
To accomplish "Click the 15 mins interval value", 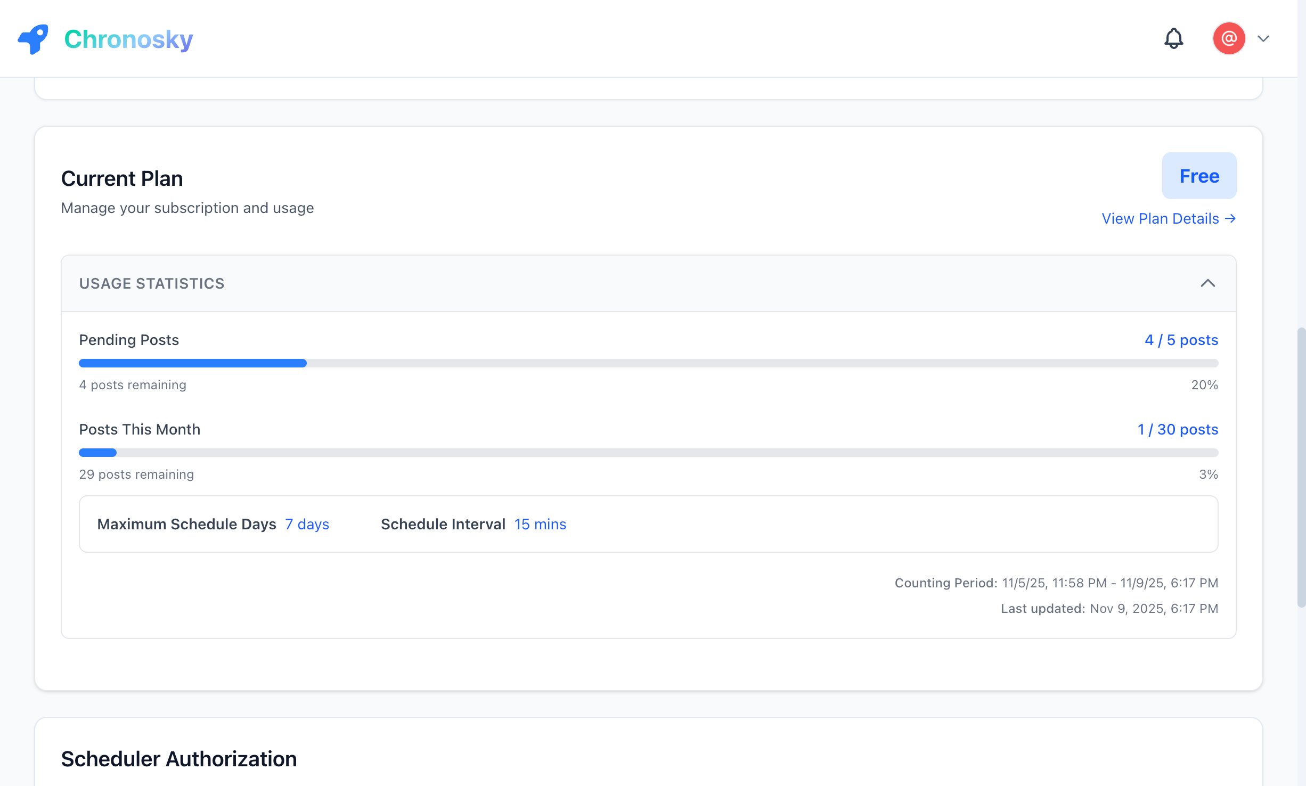I will point(540,524).
